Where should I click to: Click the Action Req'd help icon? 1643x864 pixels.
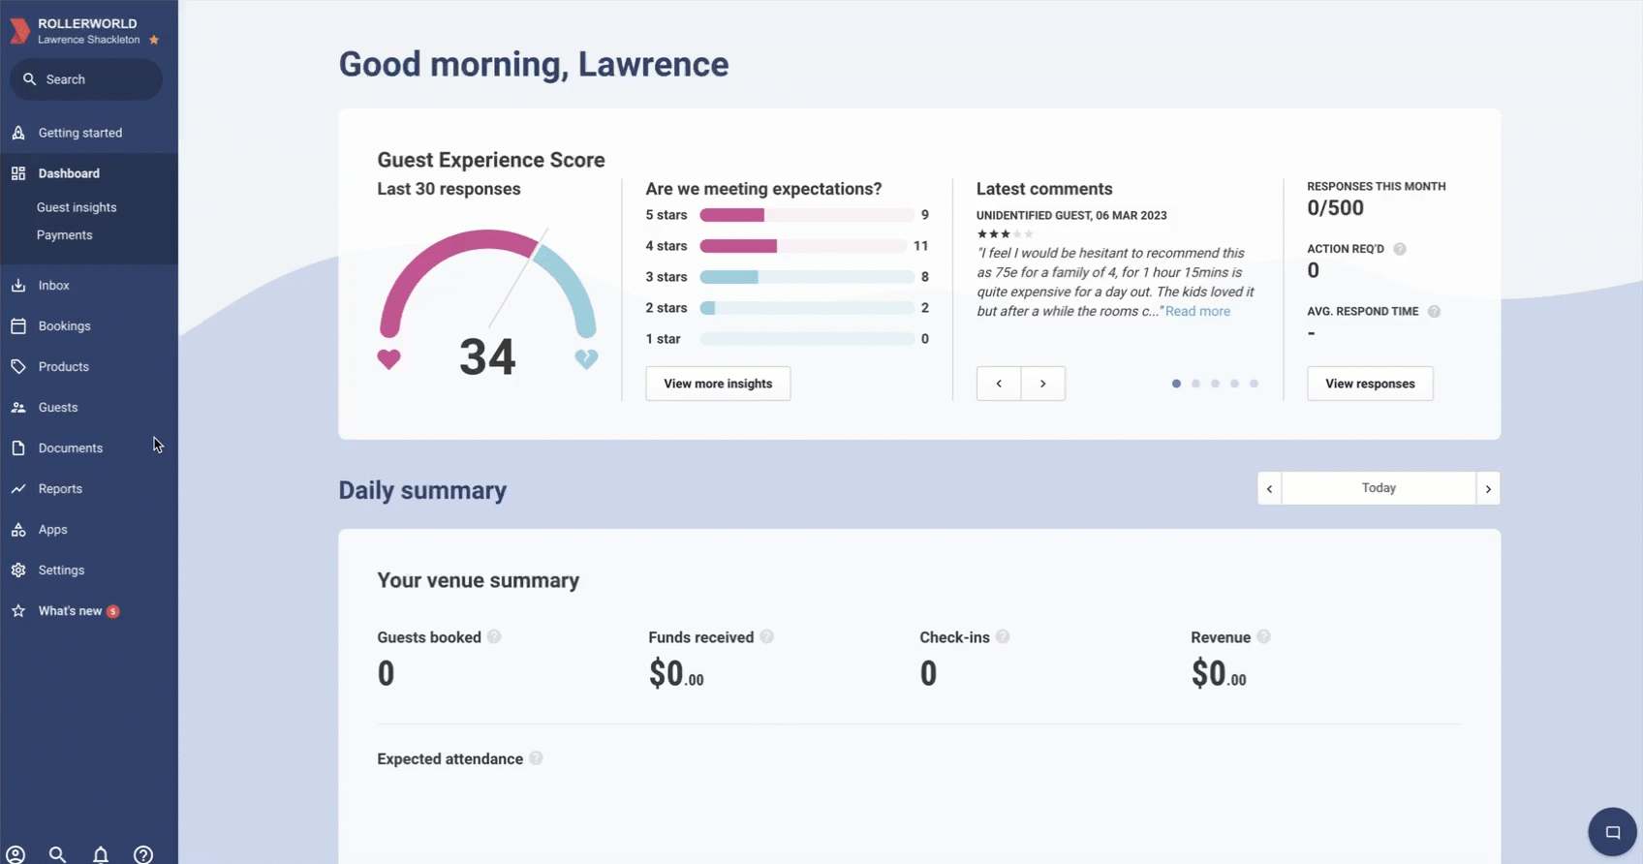(1400, 249)
